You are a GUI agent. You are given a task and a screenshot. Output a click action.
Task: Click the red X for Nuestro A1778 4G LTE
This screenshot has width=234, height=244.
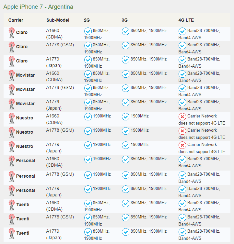tap(182, 131)
